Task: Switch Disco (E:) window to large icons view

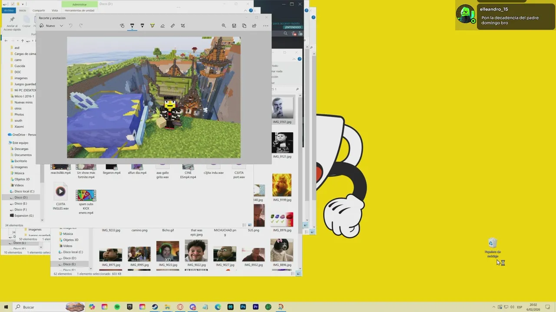Action: [x=298, y=274]
